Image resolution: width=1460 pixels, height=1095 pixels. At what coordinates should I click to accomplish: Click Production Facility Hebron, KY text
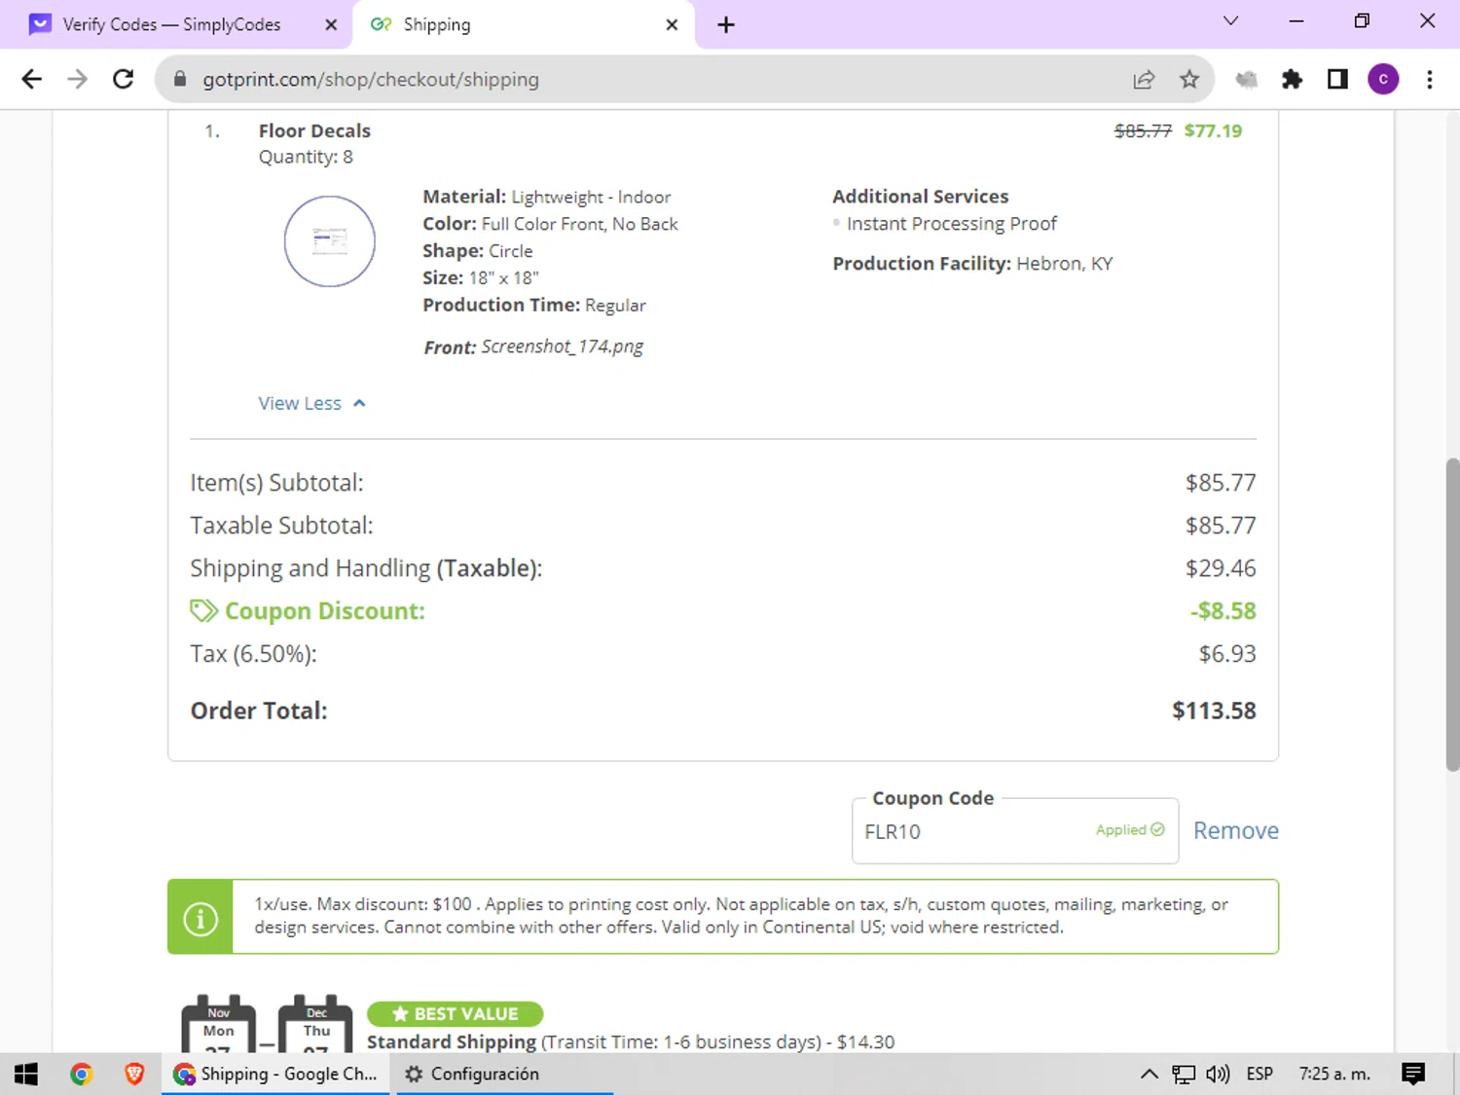972,264
